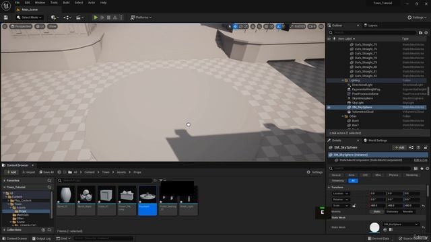The height and width of the screenshot is (242, 431).
Task: Select the General filter in Details
Action: [336, 175]
